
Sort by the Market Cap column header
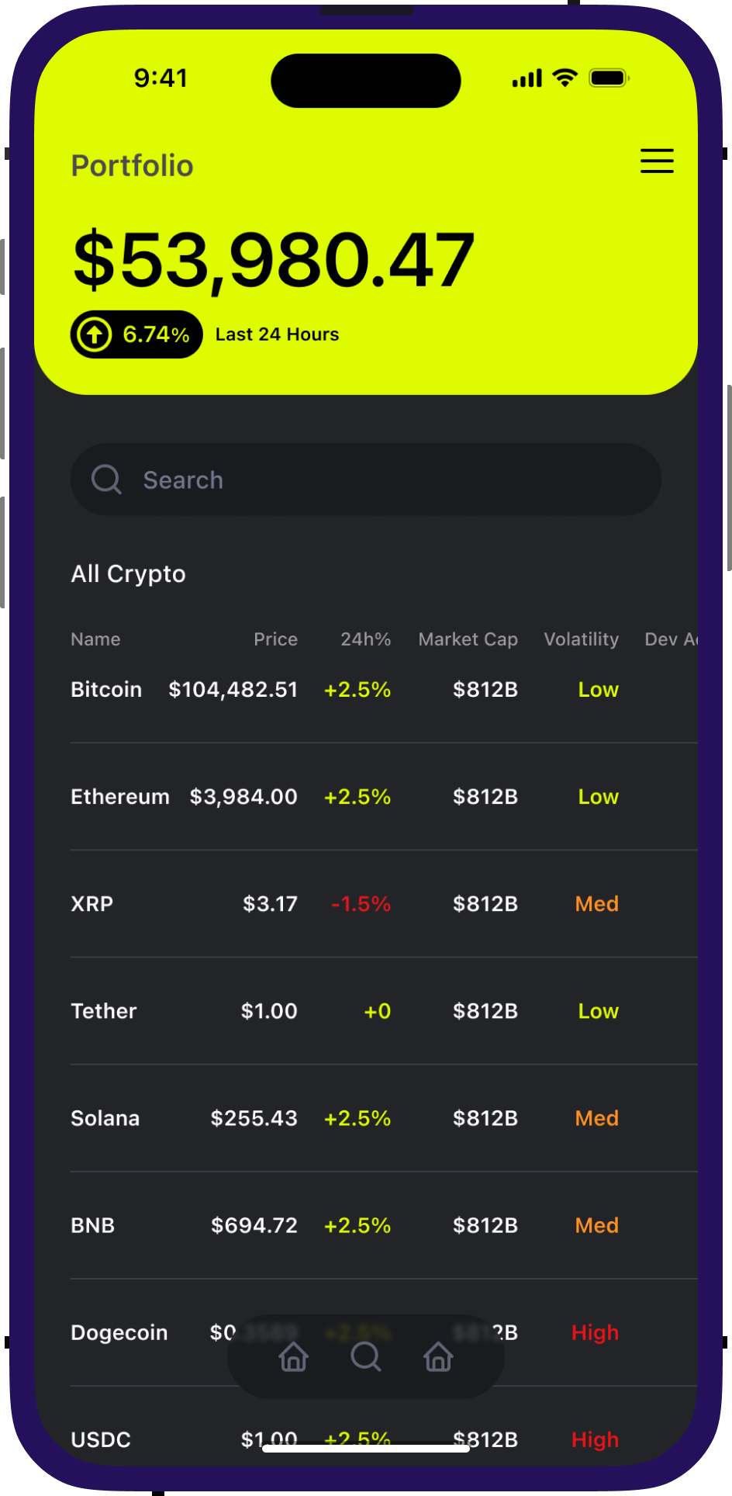pyautogui.click(x=468, y=639)
